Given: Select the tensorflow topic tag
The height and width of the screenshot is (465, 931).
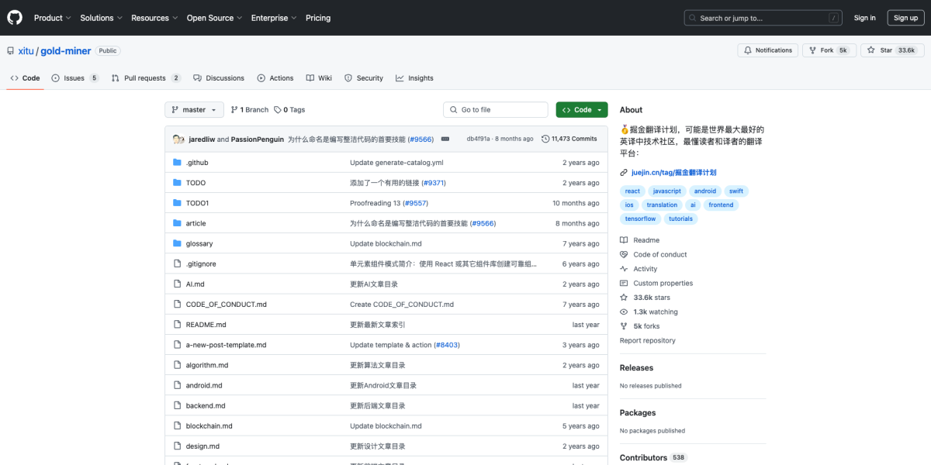Looking at the screenshot, I should [x=640, y=219].
